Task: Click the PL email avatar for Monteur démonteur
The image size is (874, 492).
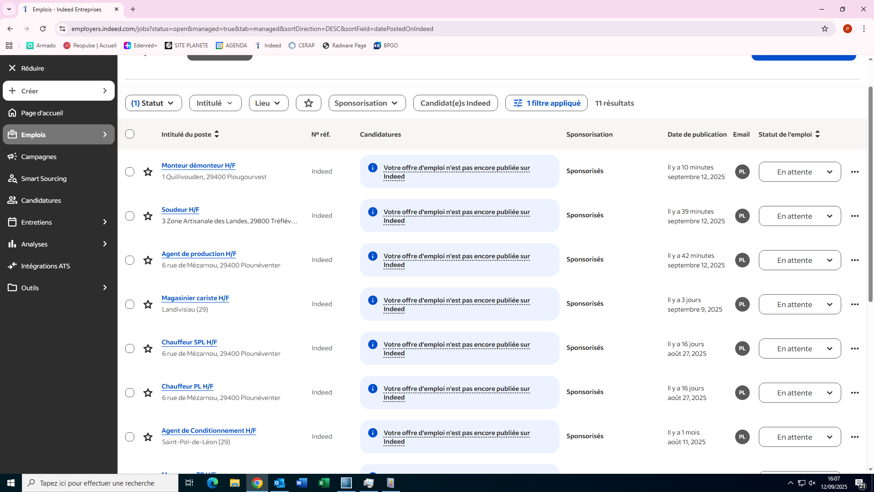Action: point(742,172)
